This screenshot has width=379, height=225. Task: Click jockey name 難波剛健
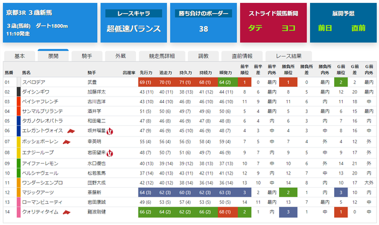tap(96, 212)
